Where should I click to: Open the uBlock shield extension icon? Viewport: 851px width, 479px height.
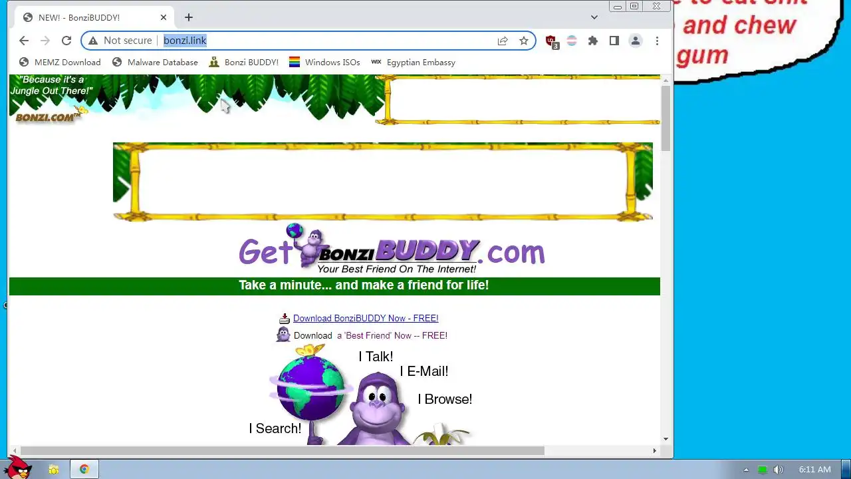click(551, 41)
